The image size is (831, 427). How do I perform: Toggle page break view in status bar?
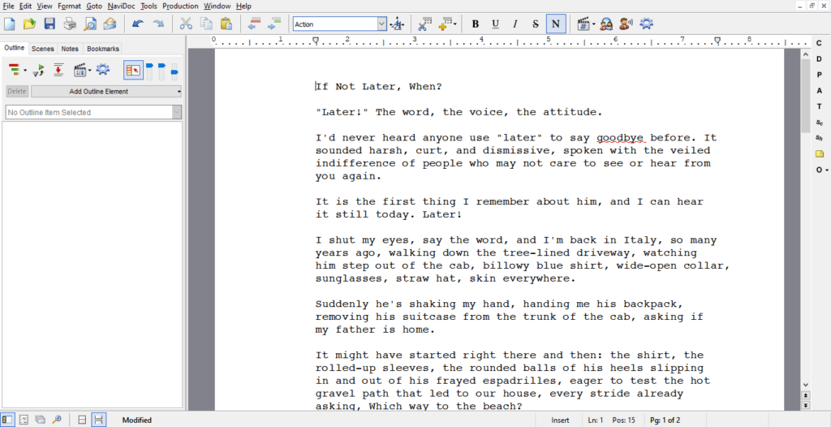98,420
